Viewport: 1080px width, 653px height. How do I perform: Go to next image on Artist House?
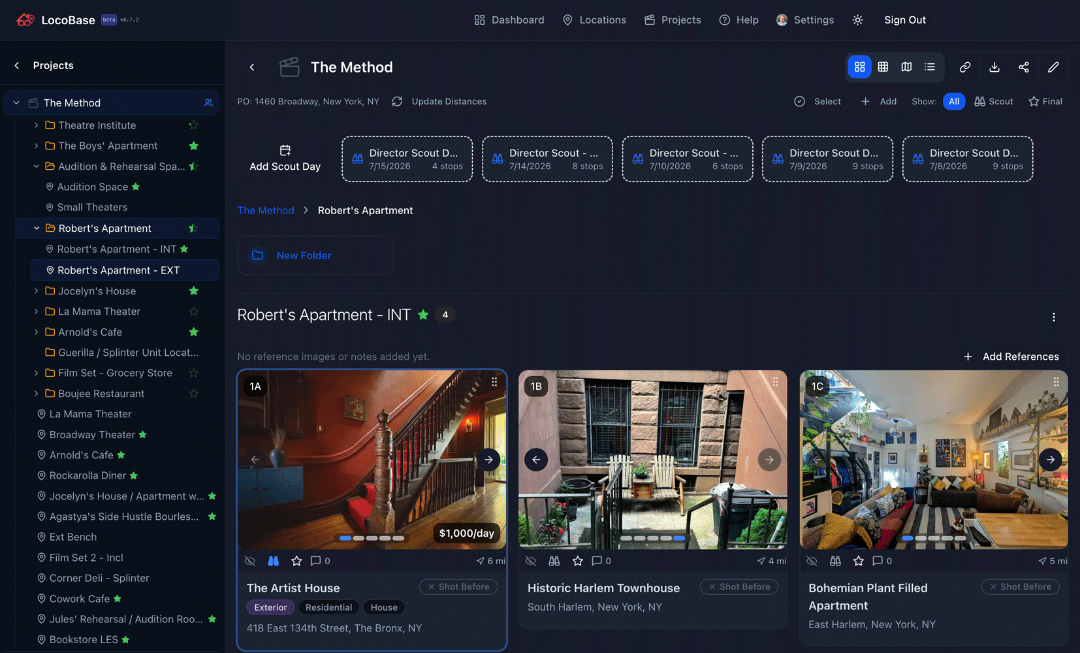coord(488,460)
